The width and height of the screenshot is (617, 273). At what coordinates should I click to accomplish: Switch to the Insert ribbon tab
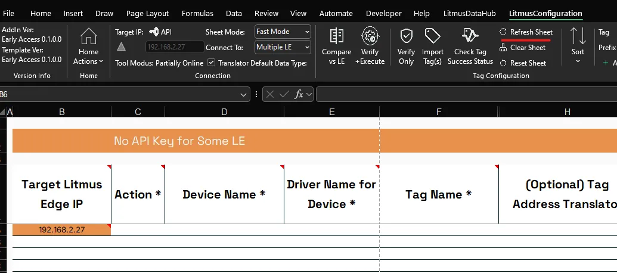(73, 13)
